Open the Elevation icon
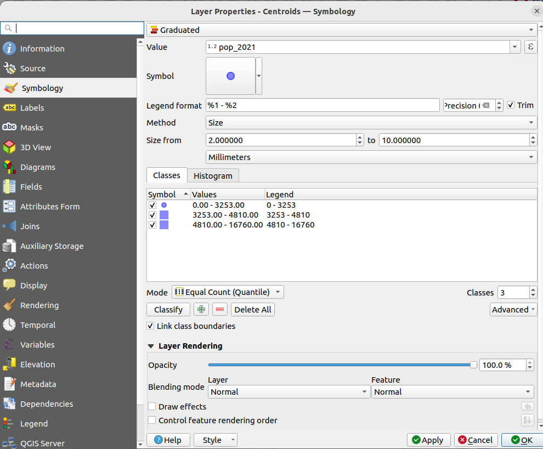 click(9, 364)
